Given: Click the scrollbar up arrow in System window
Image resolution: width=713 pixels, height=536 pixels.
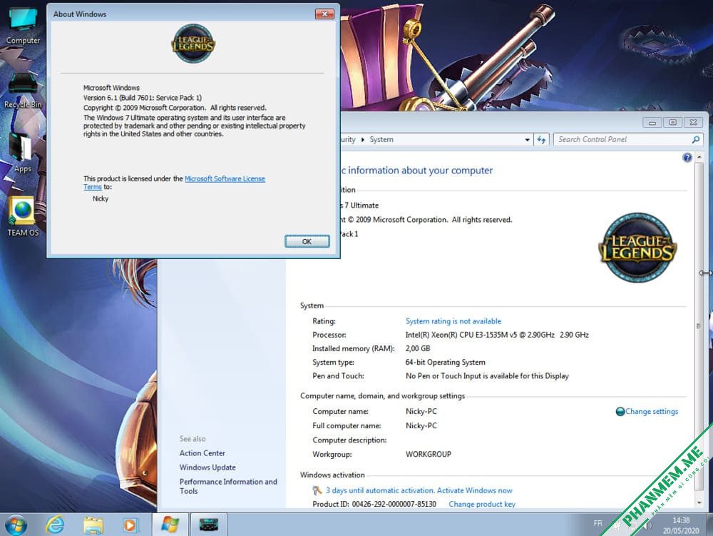Looking at the screenshot, I should click(x=699, y=157).
